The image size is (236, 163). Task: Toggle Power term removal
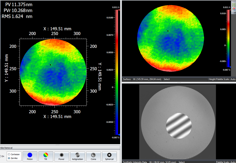pyautogui.click(x=61, y=156)
